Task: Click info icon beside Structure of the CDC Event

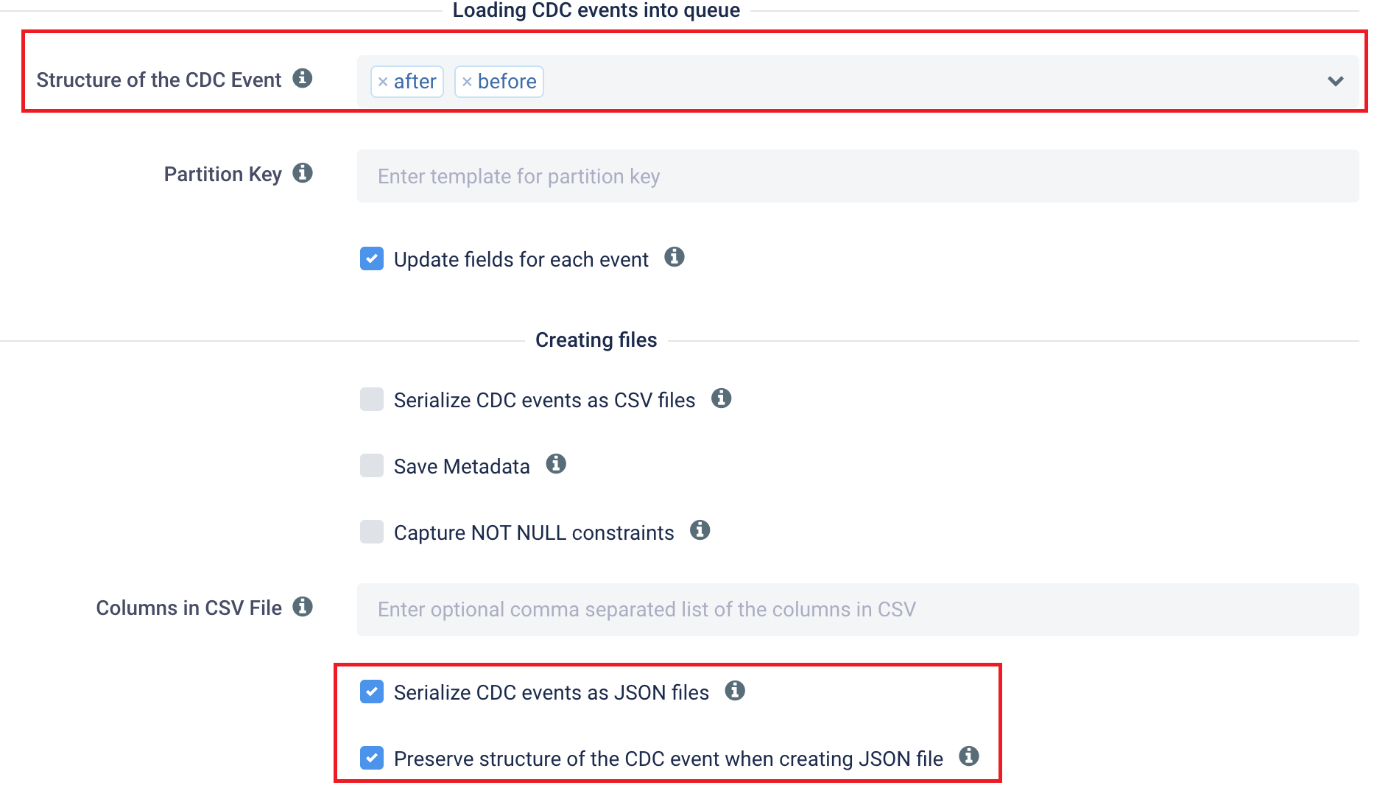Action: pos(303,78)
